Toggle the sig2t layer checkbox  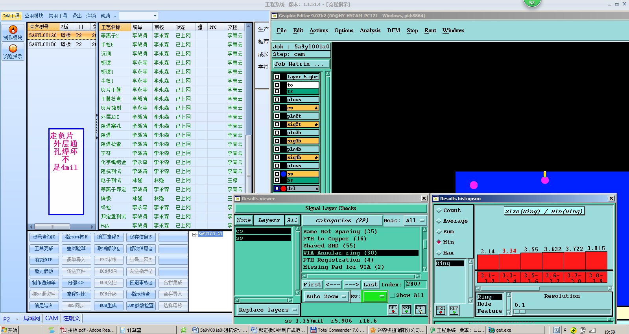(277, 124)
